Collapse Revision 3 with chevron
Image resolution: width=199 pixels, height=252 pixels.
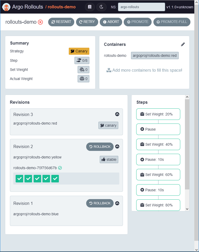(117, 114)
